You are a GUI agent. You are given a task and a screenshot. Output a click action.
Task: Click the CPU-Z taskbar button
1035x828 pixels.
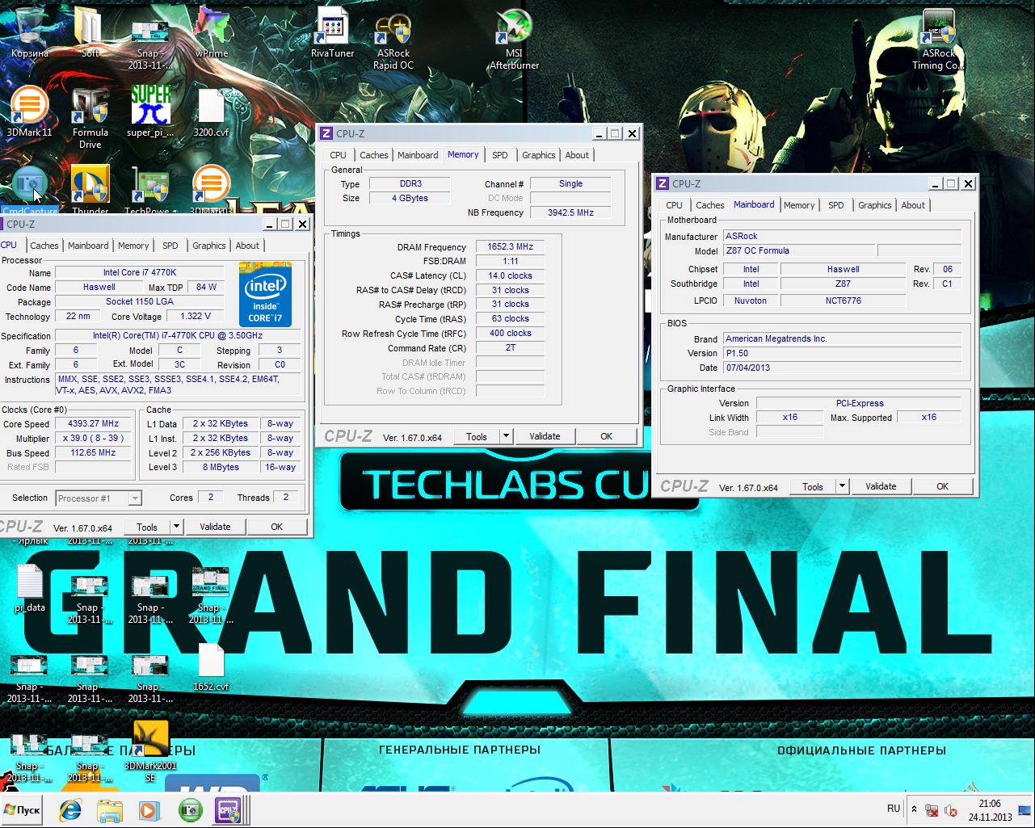229,810
